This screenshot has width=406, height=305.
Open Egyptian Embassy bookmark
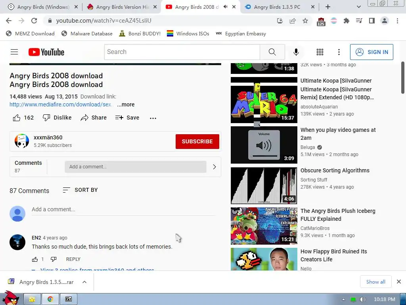coord(241,34)
